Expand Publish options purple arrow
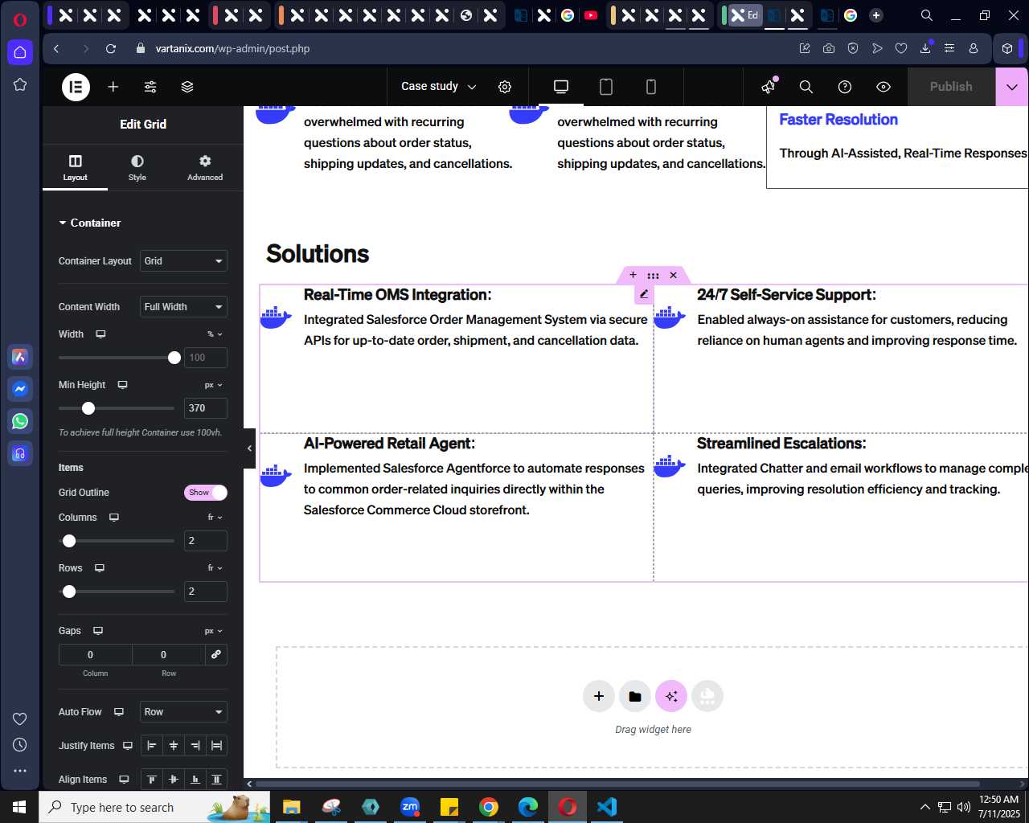Image resolution: width=1029 pixels, height=823 pixels. [1012, 87]
